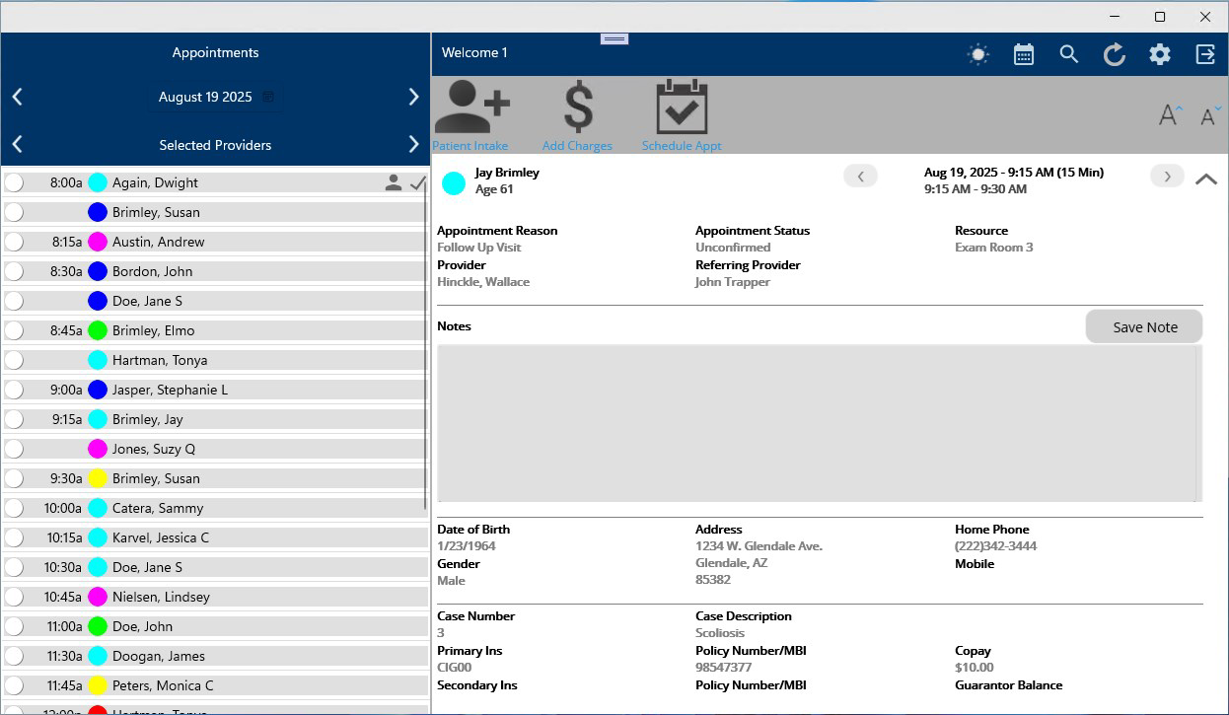Open settings via the gear icon
Viewport: 1229px width, 715px height.
click(x=1160, y=54)
